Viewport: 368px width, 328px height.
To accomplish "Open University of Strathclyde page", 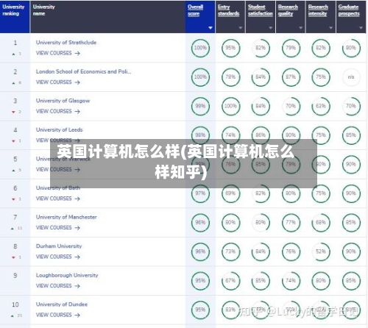I will coord(66,43).
